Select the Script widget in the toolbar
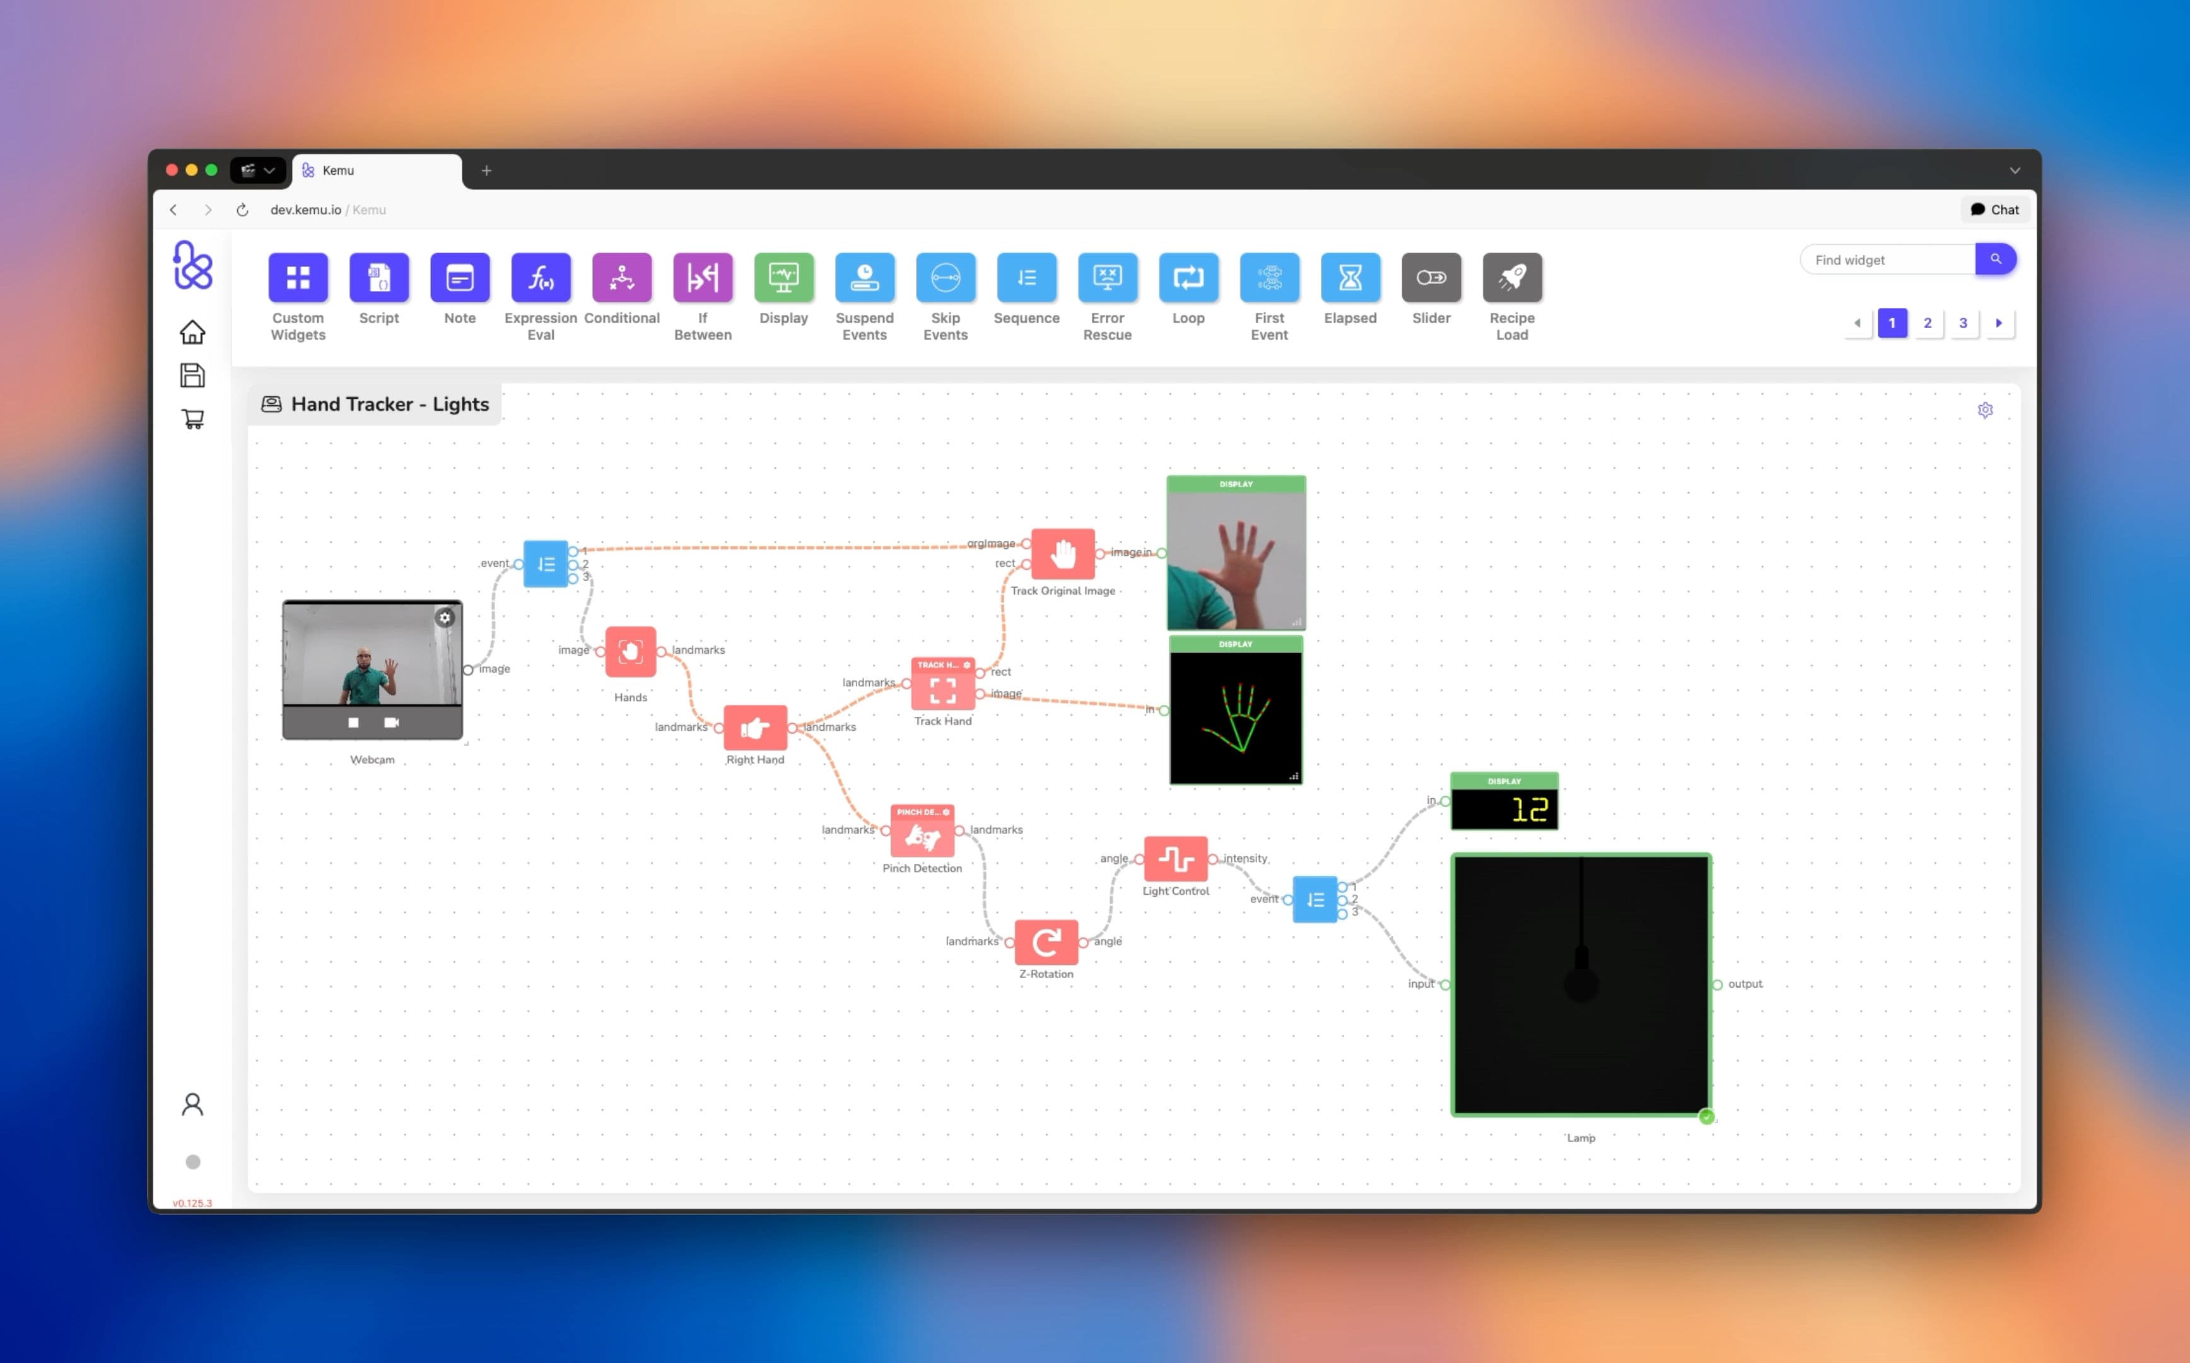Screen dimensions: 2190x1363 (378, 278)
